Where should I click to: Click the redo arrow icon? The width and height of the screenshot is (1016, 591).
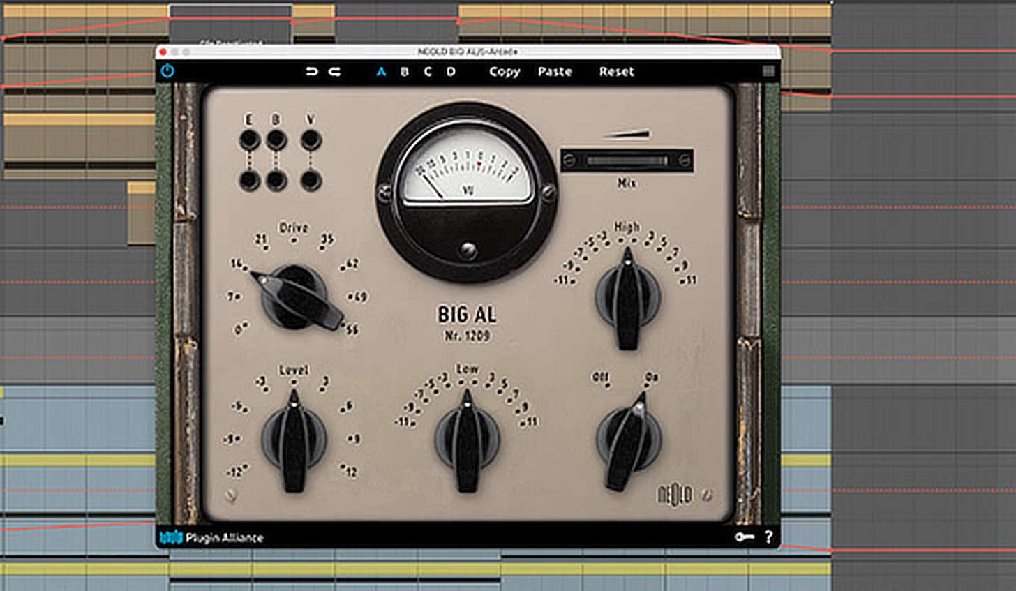pos(334,71)
